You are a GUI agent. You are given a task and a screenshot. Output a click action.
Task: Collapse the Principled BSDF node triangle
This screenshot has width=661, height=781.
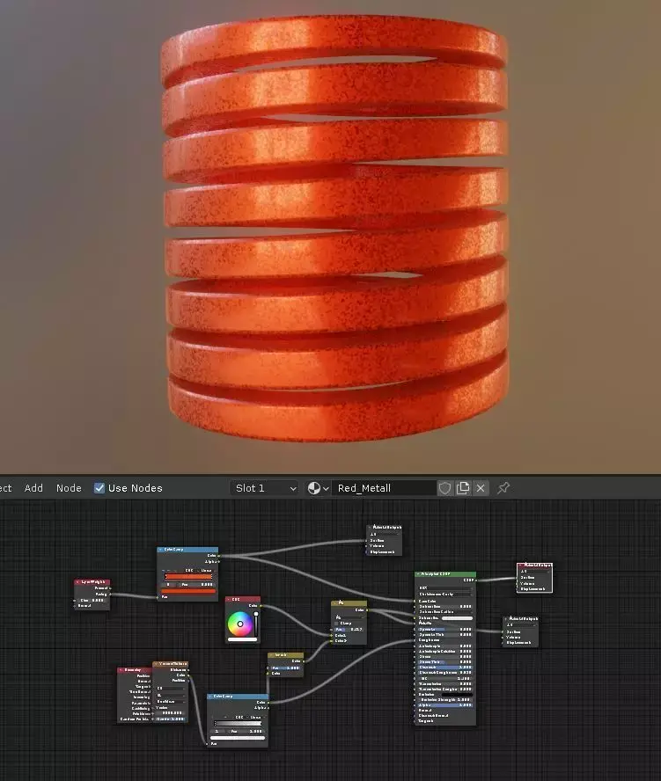[x=418, y=573]
